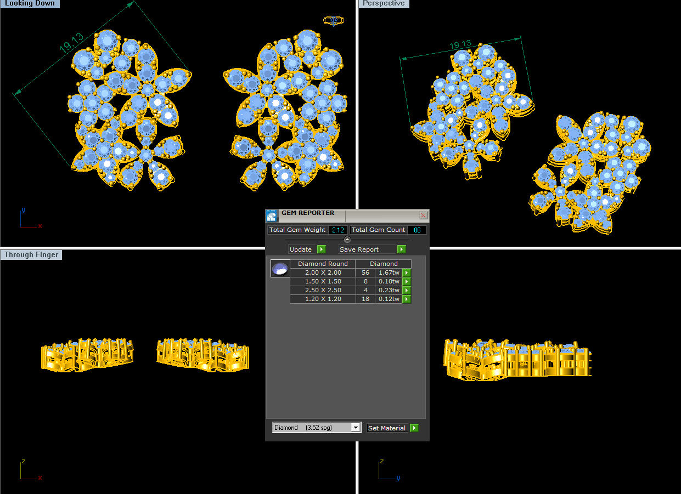Click the 2.50 X 2.50 size cell

tap(323, 290)
